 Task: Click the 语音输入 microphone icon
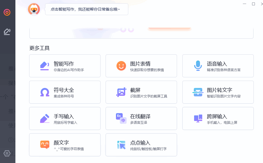198,66
